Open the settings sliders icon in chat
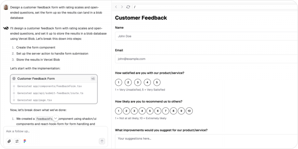298x149 pixels. pyautogui.click(x=17, y=141)
